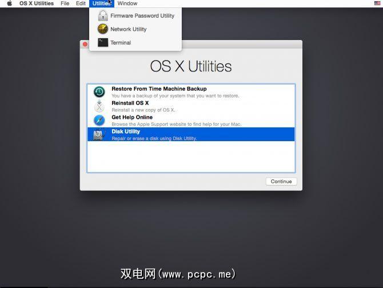
Task: Select the Get Help Online option
Action: (x=191, y=121)
